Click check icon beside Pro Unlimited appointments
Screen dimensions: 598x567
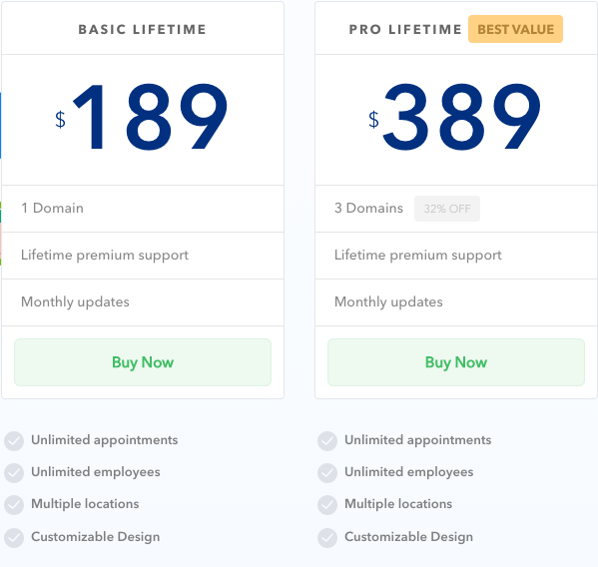pos(327,441)
